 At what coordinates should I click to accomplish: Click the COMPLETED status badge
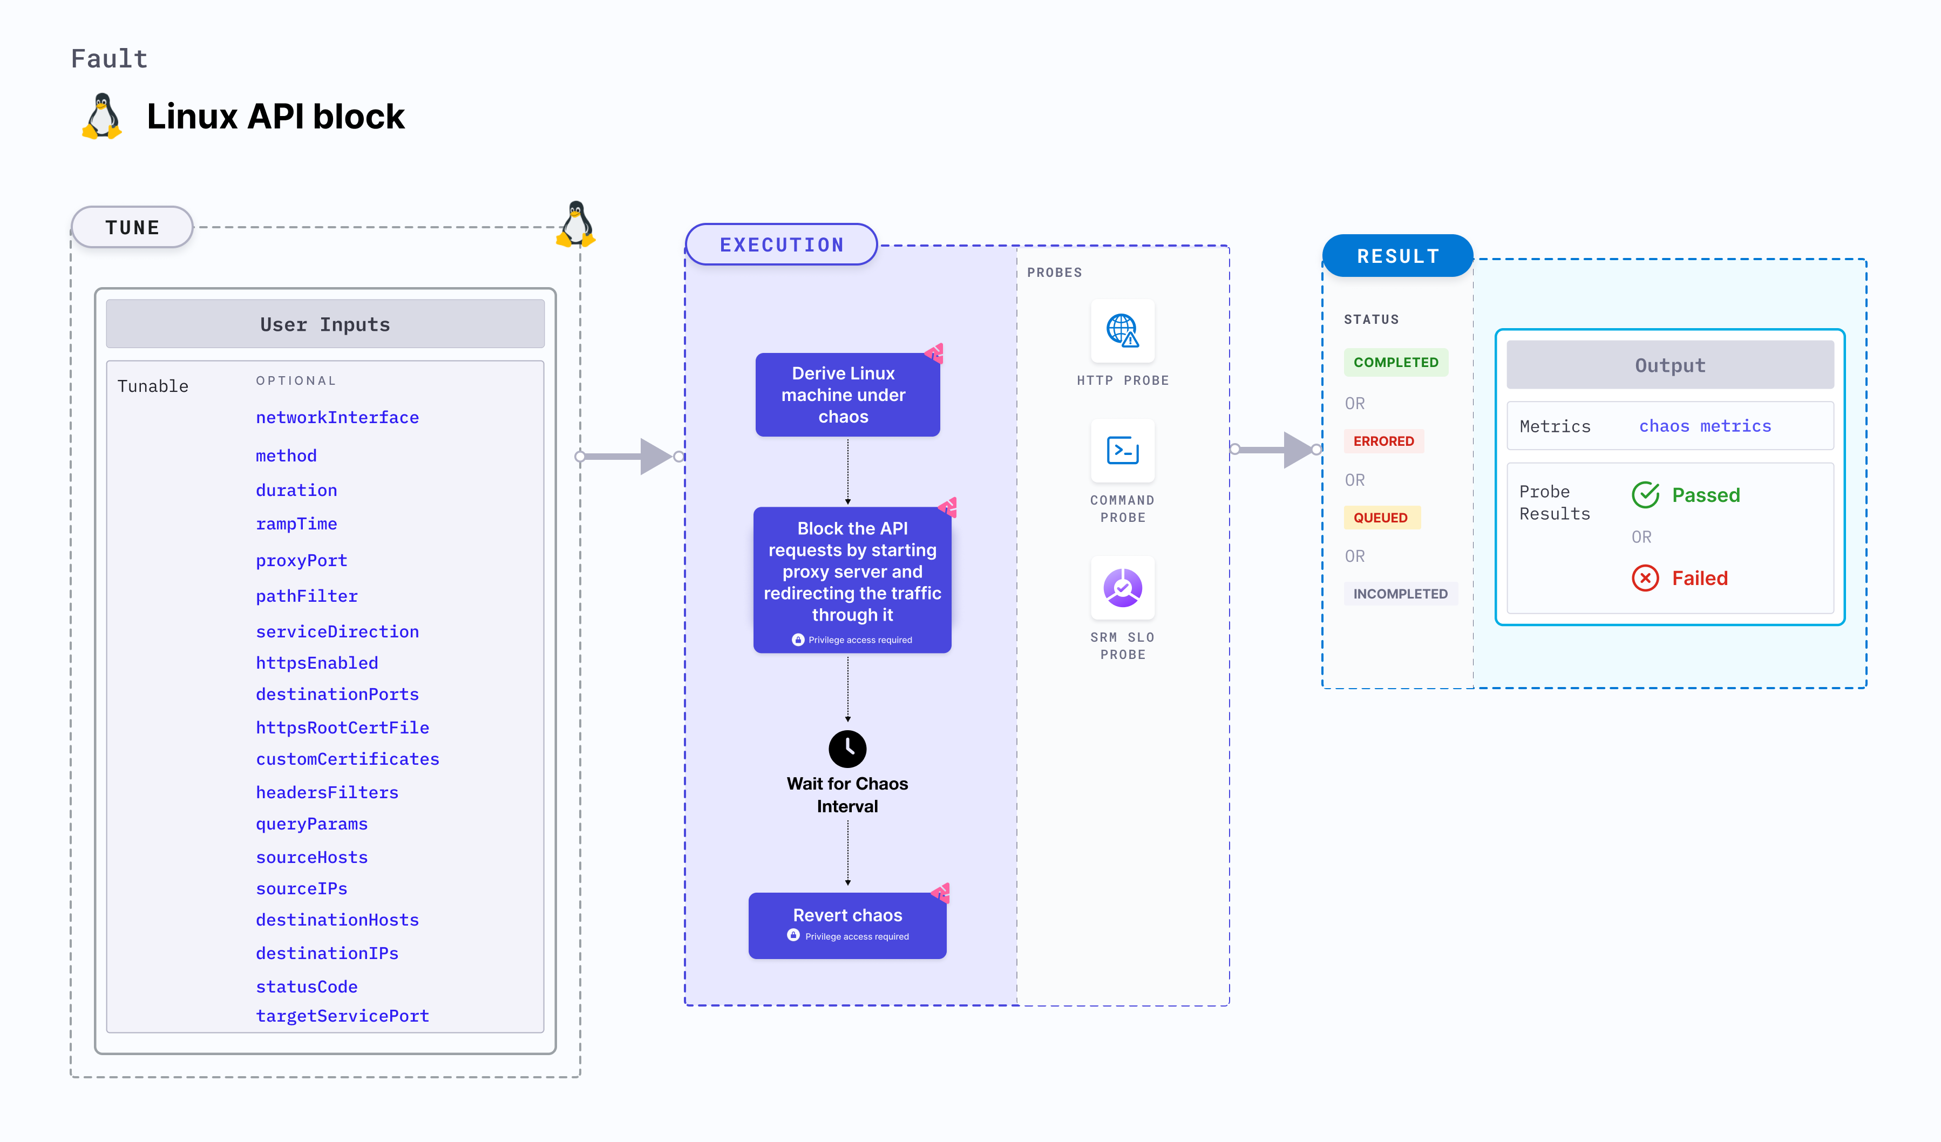[1396, 362]
